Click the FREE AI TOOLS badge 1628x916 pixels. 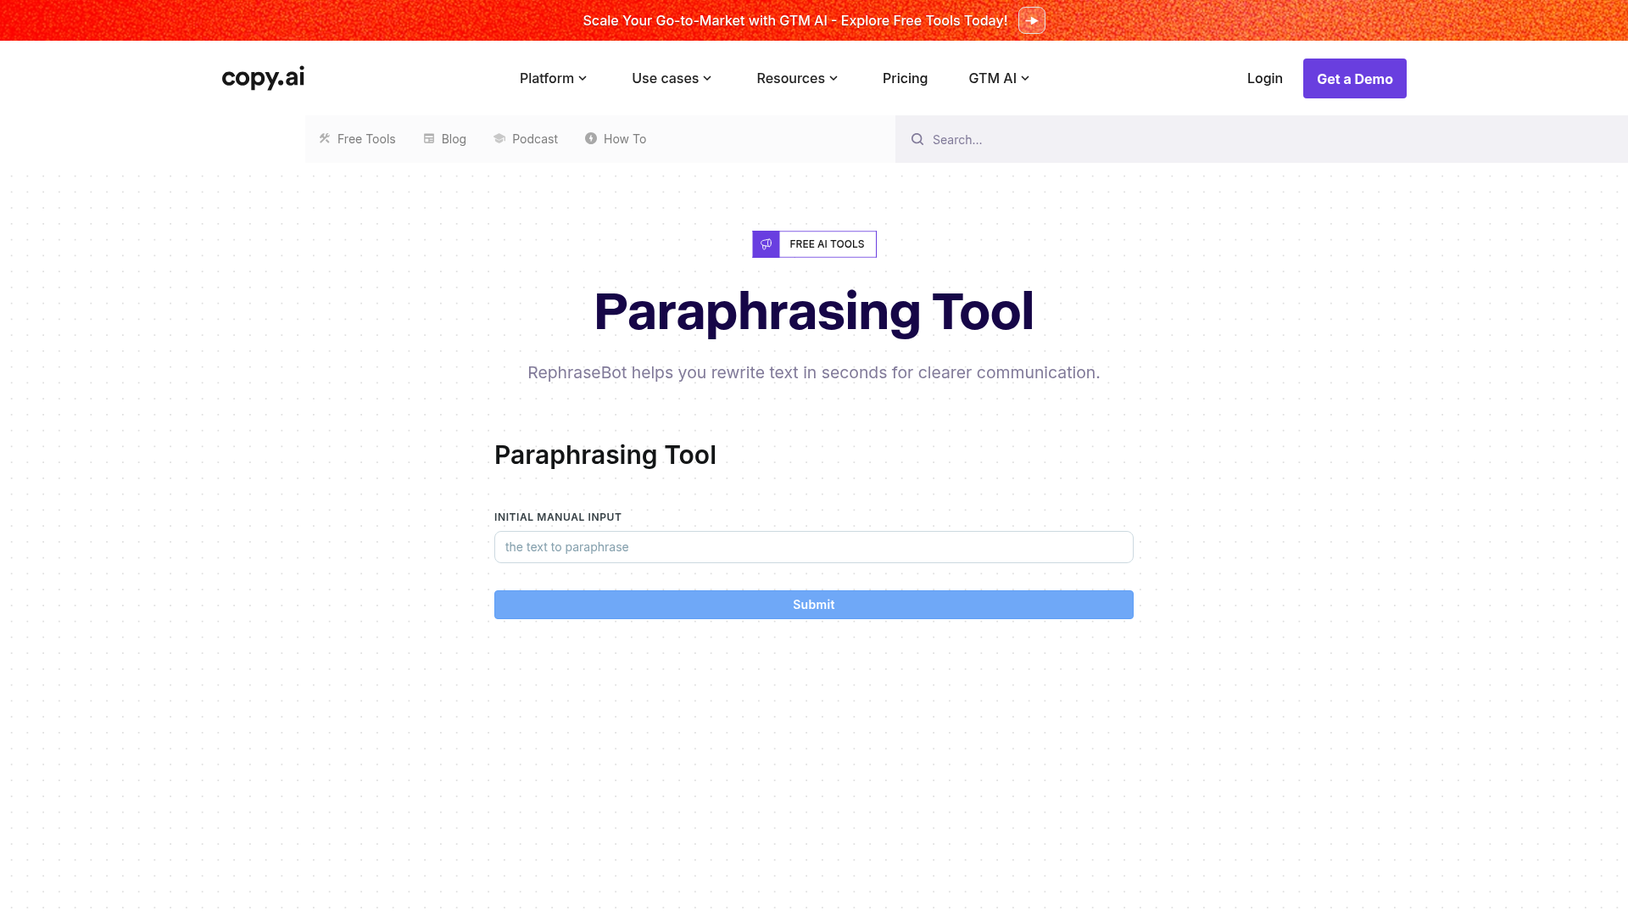[814, 244]
